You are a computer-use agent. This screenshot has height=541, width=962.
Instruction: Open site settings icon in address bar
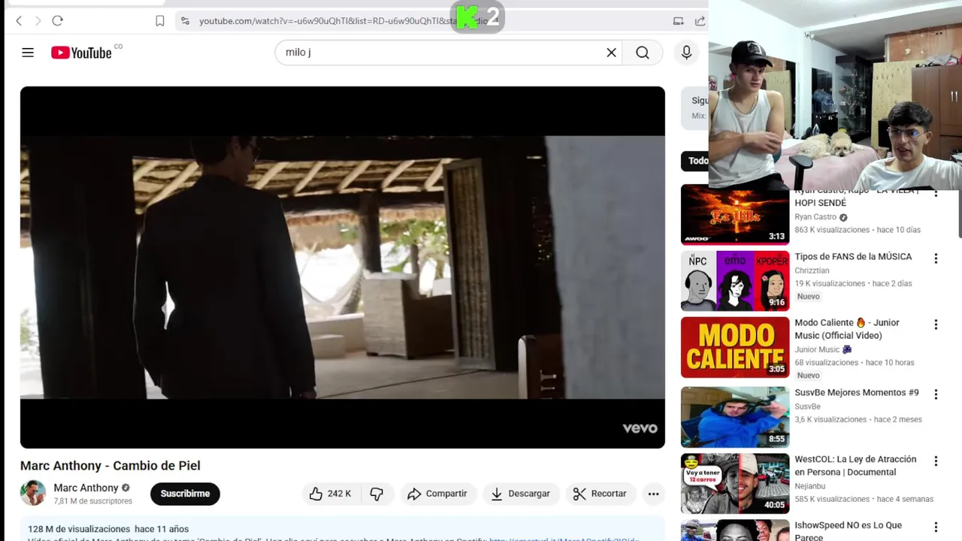pyautogui.click(x=185, y=21)
